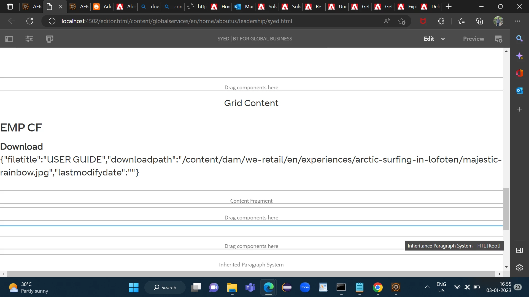Click the Edge sidebar search icon
Image resolution: width=529 pixels, height=297 pixels.
519,38
